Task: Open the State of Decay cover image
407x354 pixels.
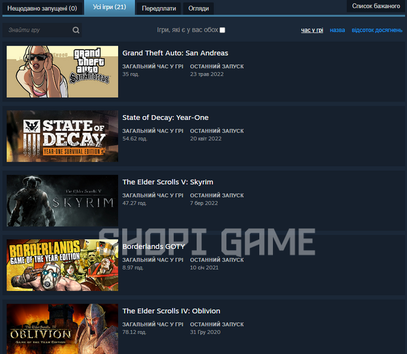Action: [x=62, y=136]
